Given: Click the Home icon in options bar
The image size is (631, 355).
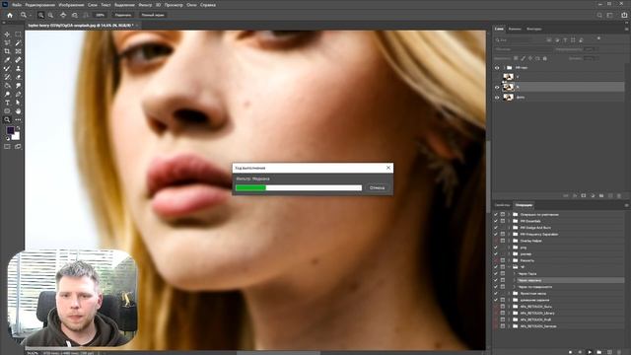Looking at the screenshot, I should [10, 15].
